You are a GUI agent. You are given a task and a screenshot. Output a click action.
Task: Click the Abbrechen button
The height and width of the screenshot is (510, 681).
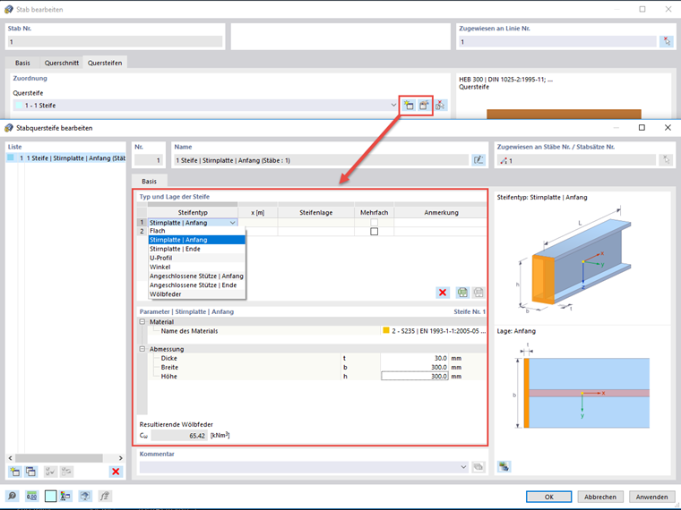click(600, 497)
